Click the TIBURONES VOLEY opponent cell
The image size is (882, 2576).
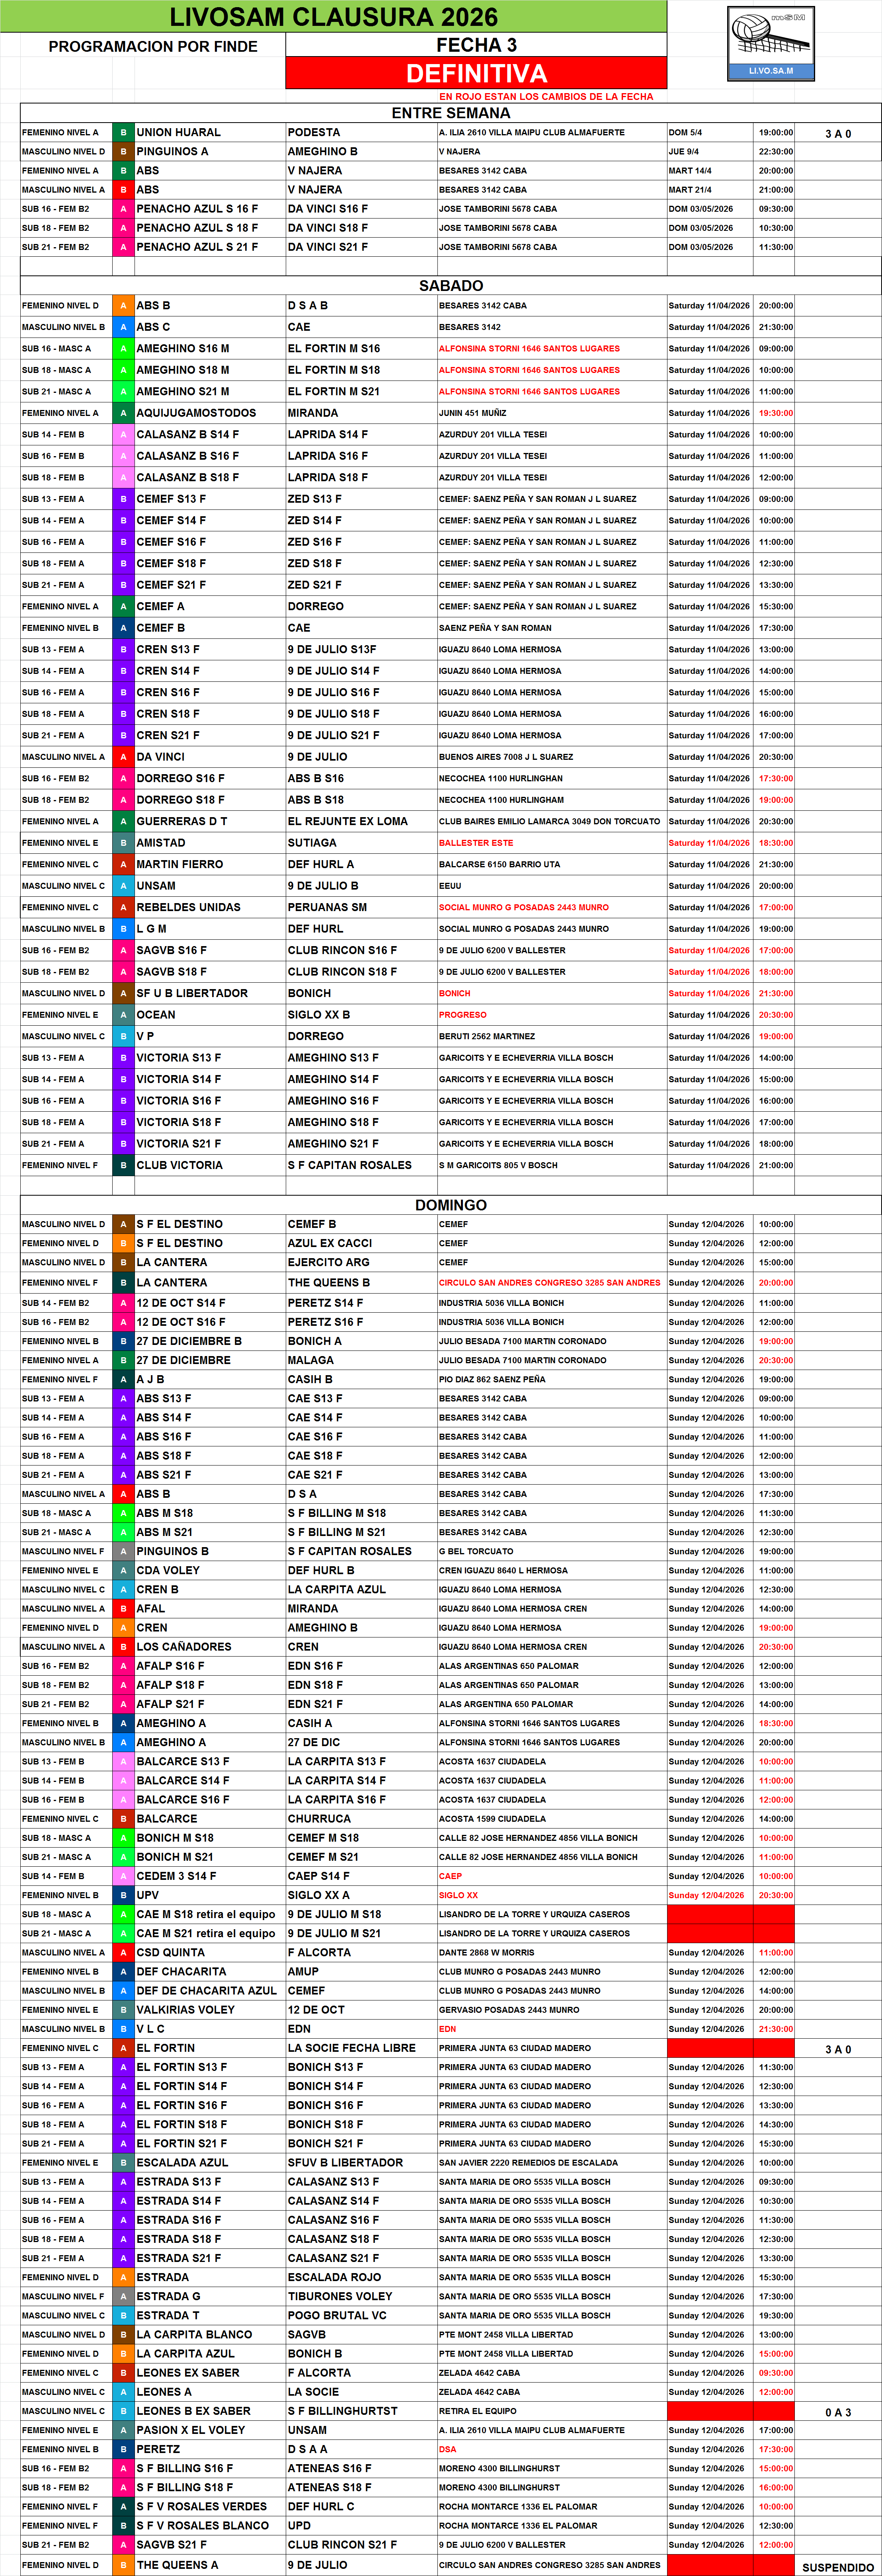point(340,2296)
